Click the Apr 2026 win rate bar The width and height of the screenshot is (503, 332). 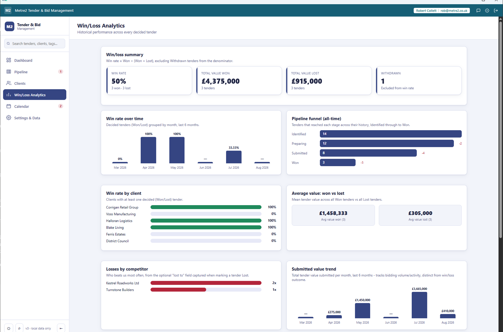click(x=148, y=150)
